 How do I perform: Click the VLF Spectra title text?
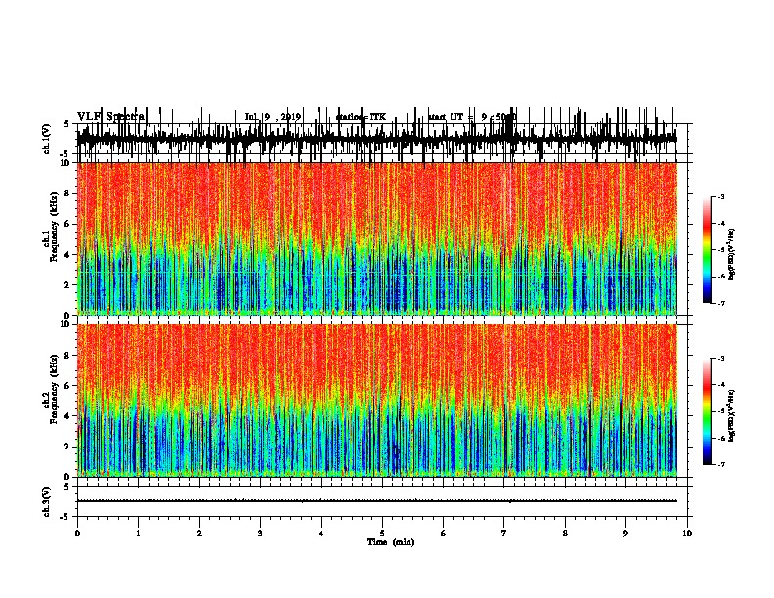tap(111, 117)
